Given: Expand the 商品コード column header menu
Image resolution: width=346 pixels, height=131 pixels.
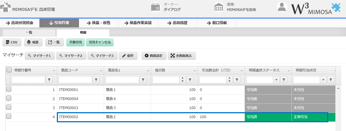Looking at the screenshot, I should (x=101, y=70).
